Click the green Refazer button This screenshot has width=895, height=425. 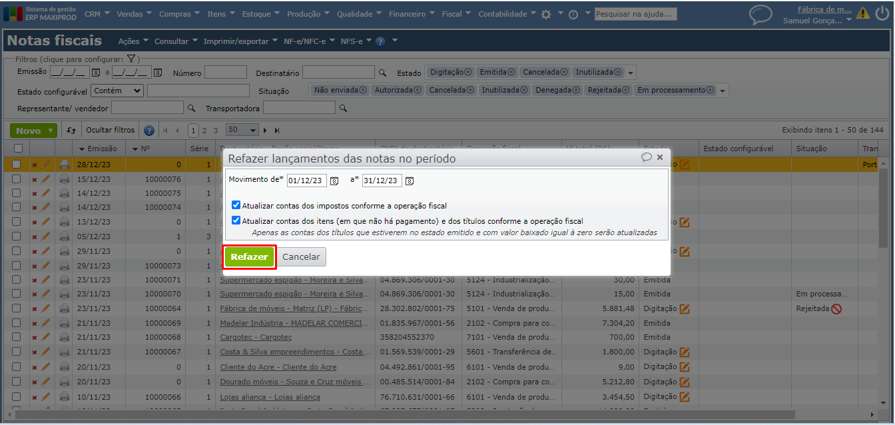pos(249,256)
